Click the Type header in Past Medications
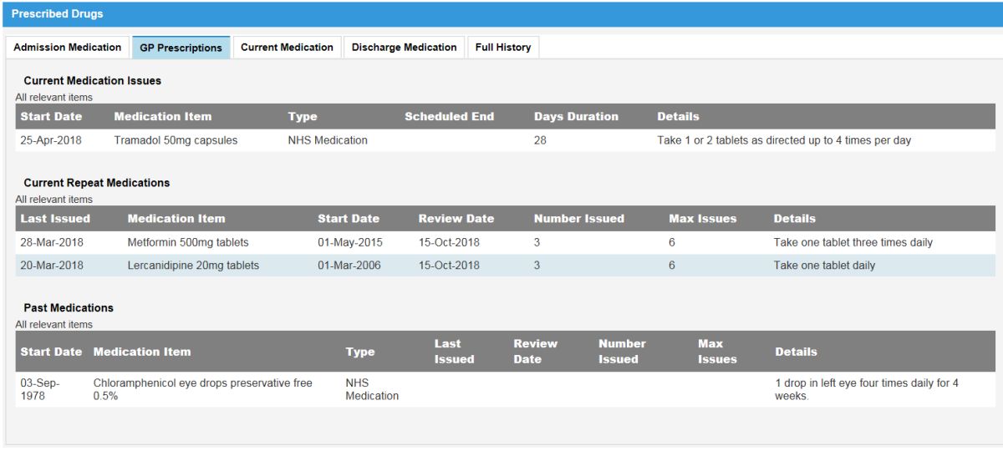The height and width of the screenshot is (451, 1003). (x=360, y=352)
